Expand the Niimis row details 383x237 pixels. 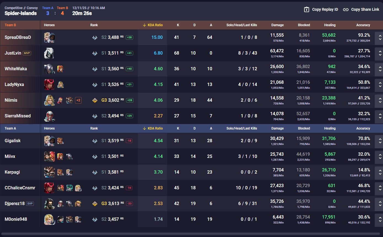380,100
